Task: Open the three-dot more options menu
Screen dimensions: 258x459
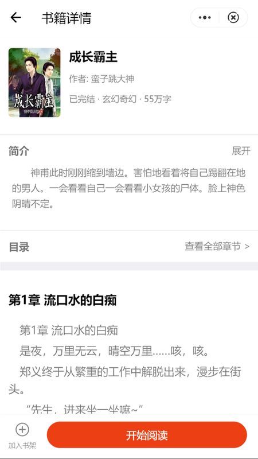Action: [205, 18]
